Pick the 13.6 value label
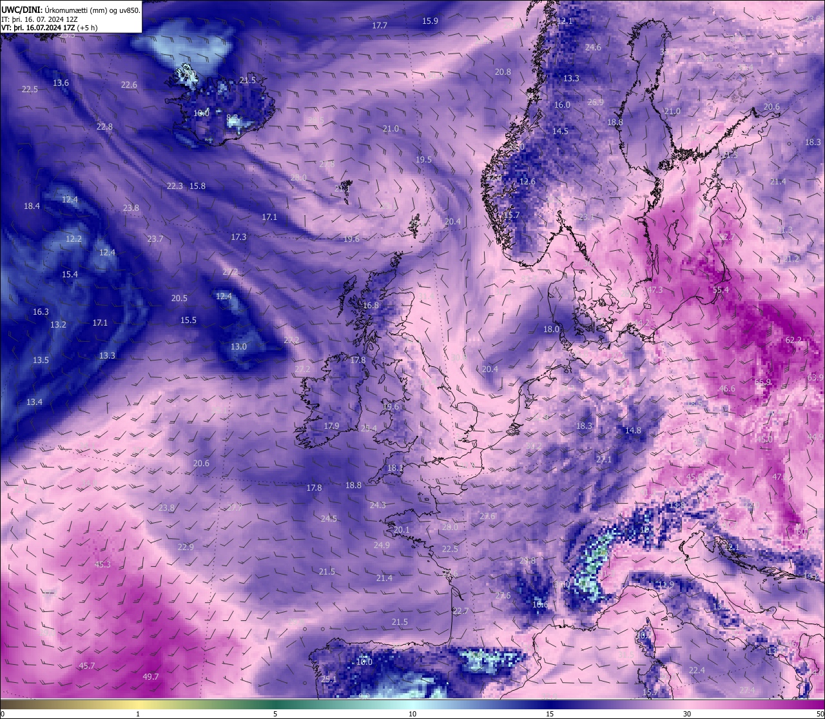This screenshot has height=719, width=825. point(61,83)
